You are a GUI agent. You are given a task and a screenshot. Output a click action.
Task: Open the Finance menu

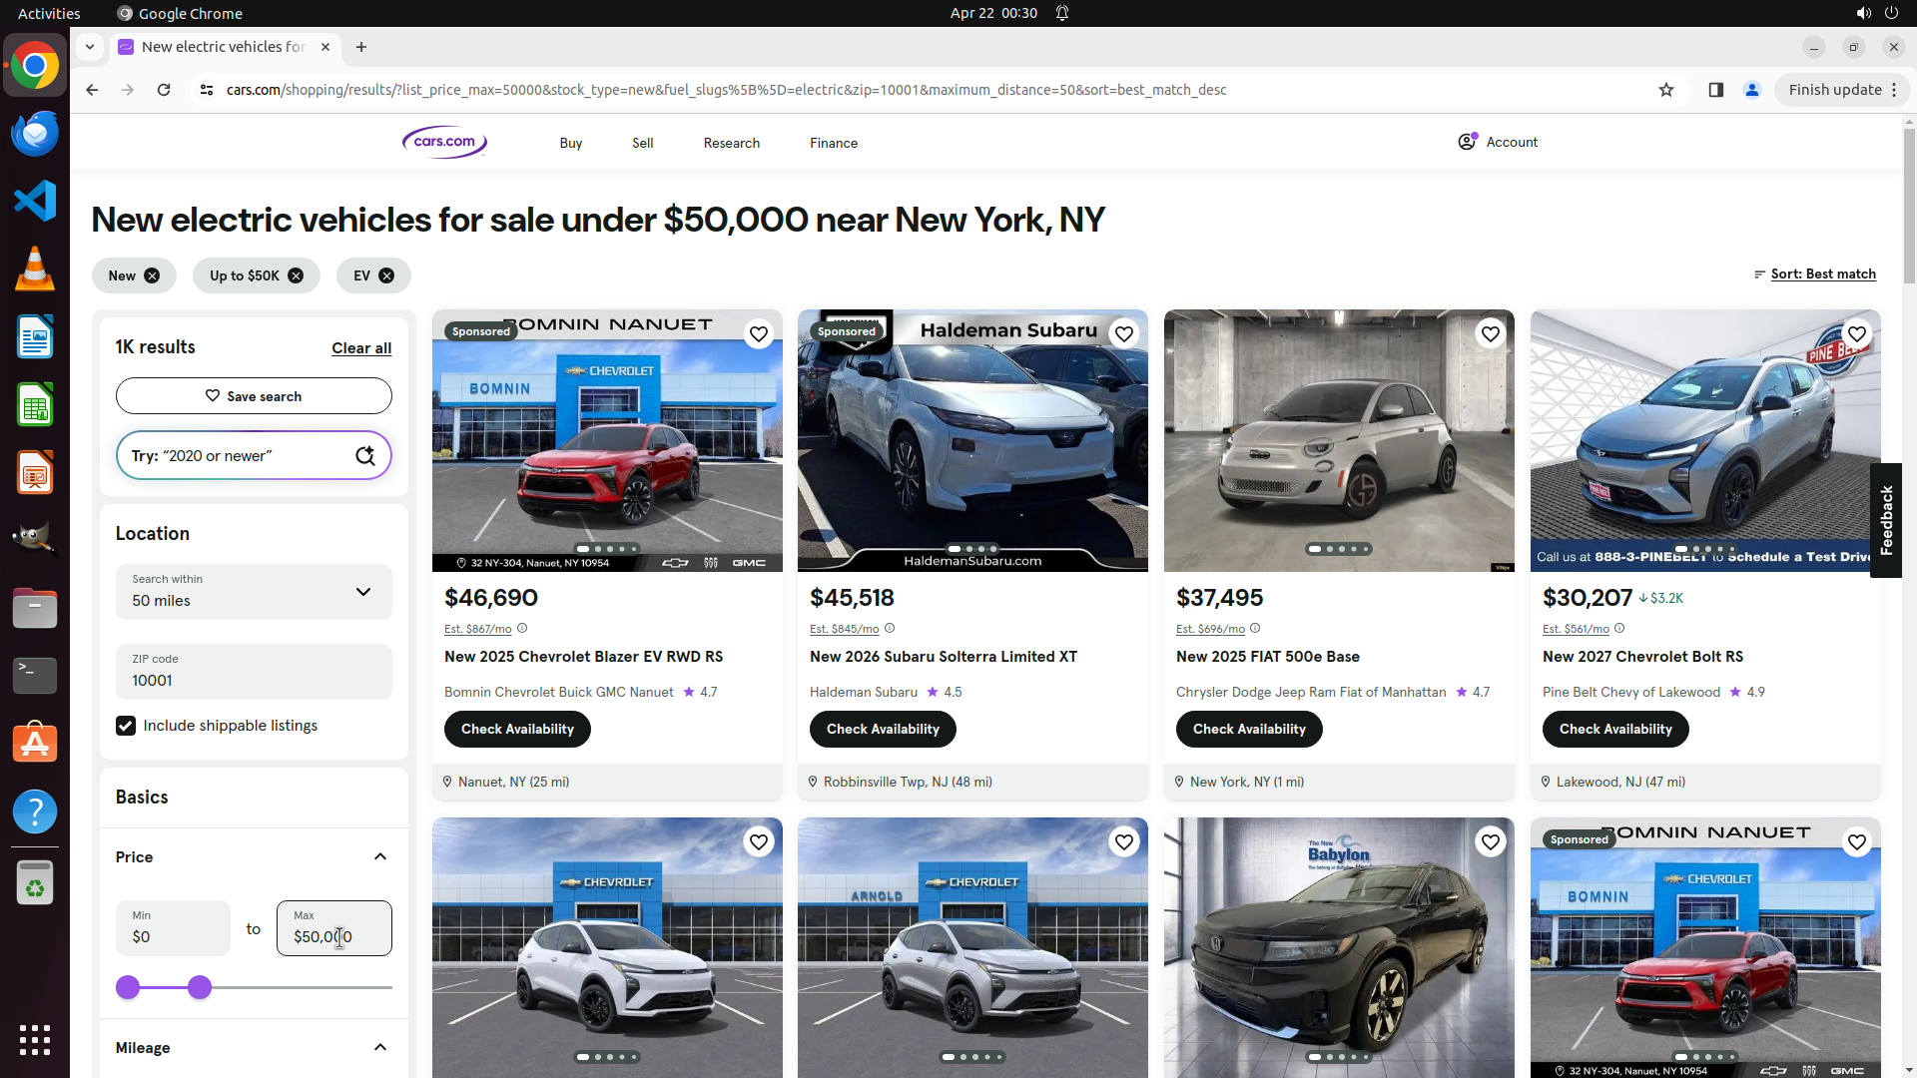tap(834, 143)
